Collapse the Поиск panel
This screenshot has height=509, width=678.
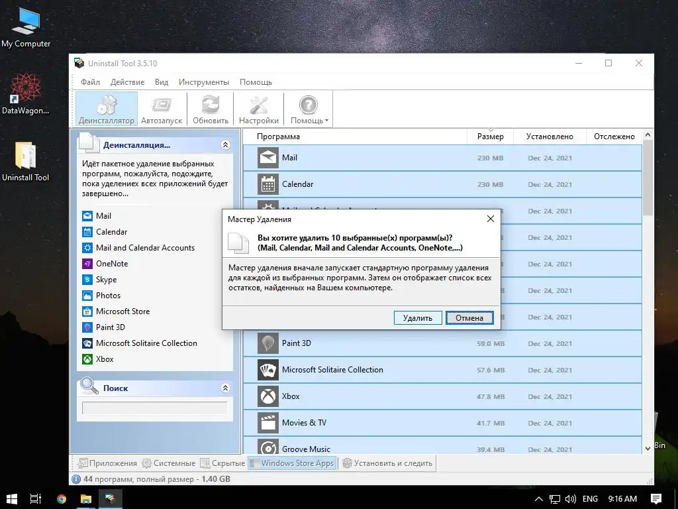point(225,388)
